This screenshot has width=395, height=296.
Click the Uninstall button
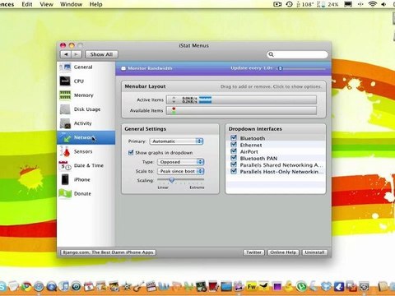314,252
